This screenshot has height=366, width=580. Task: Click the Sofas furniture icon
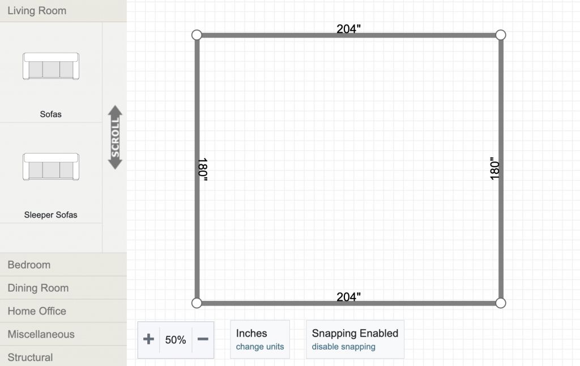point(51,66)
